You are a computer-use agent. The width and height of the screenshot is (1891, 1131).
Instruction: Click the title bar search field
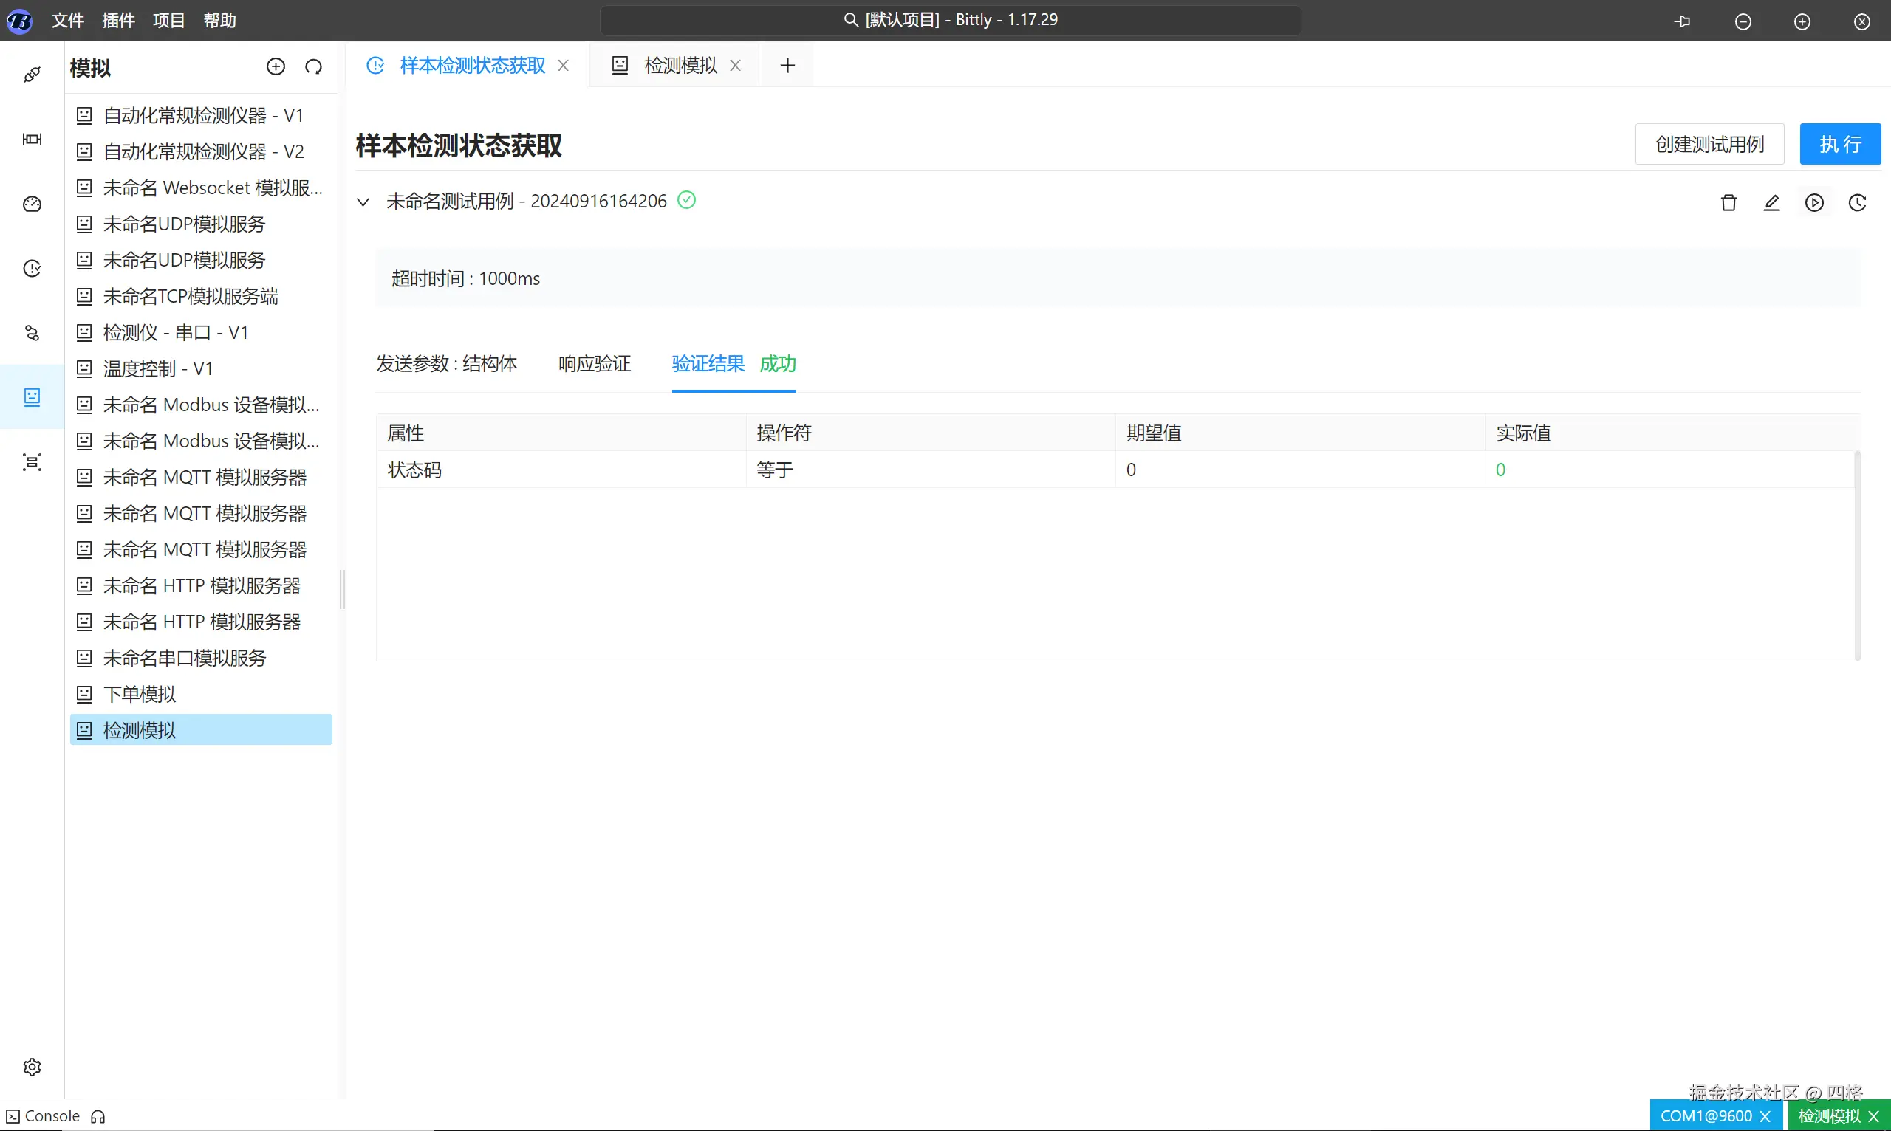point(950,21)
